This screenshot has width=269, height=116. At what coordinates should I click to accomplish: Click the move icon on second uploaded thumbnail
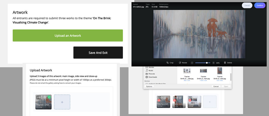[x=177, y=98]
